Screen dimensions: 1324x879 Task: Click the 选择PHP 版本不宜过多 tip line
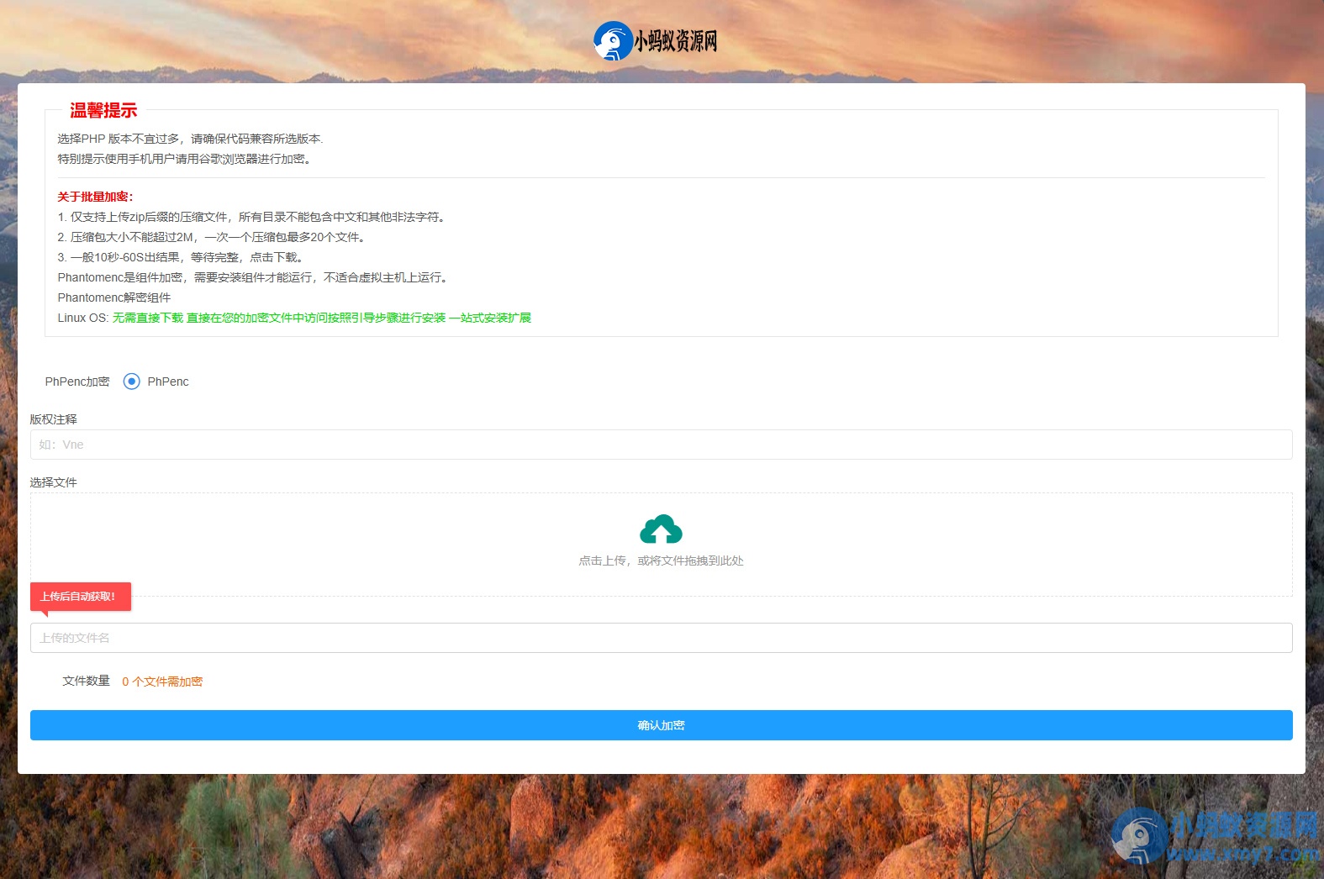click(190, 139)
